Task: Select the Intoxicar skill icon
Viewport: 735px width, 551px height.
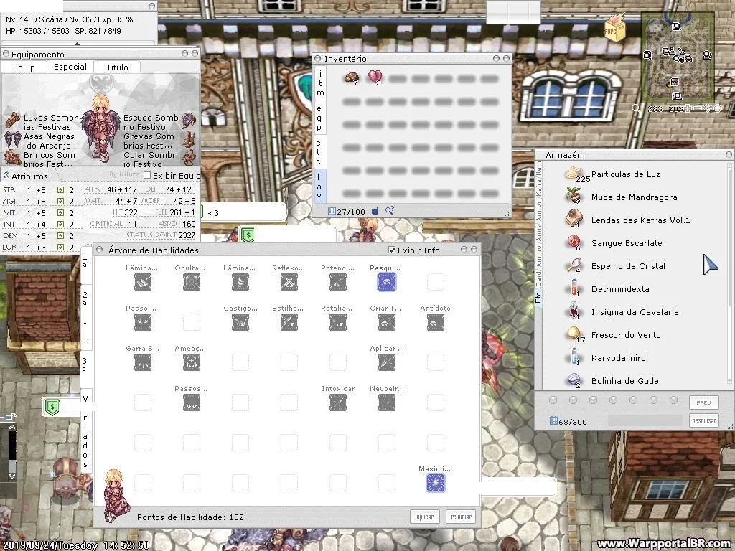Action: pos(338,402)
